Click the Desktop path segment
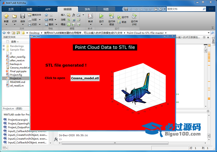 [35, 33]
